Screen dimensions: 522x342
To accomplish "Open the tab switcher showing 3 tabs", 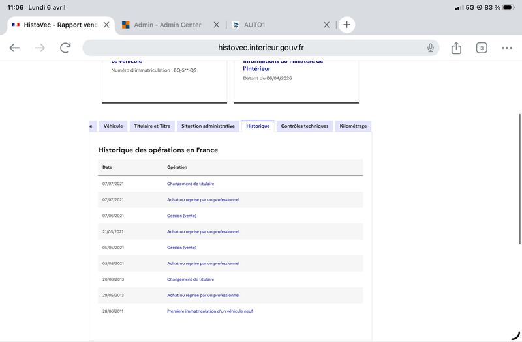I will (x=482, y=48).
